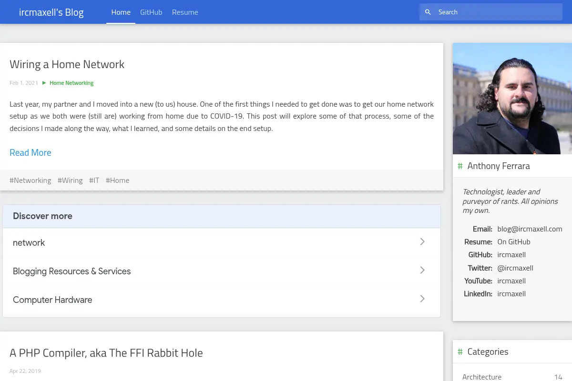Click the ircmaxell's Blog site title
This screenshot has height=381, width=572.
tap(51, 12)
